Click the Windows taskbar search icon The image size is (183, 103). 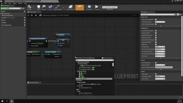(x=7, y=101)
